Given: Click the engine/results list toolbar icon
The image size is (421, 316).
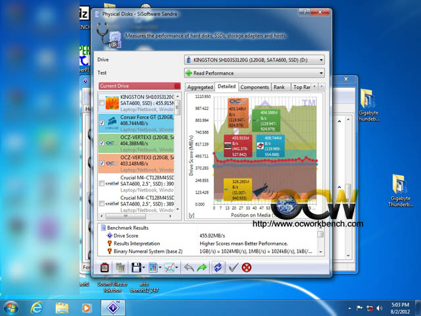Looking at the screenshot, I should tap(120, 267).
